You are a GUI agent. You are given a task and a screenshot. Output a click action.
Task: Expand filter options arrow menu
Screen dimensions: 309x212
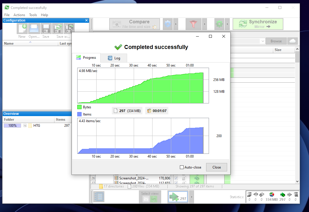pos(205,24)
